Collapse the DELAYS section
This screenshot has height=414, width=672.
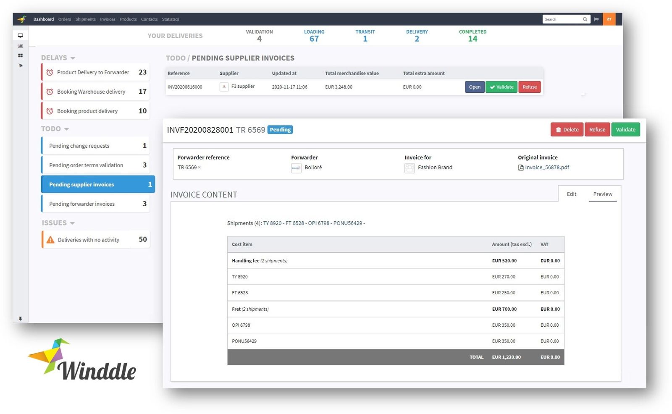coord(73,58)
